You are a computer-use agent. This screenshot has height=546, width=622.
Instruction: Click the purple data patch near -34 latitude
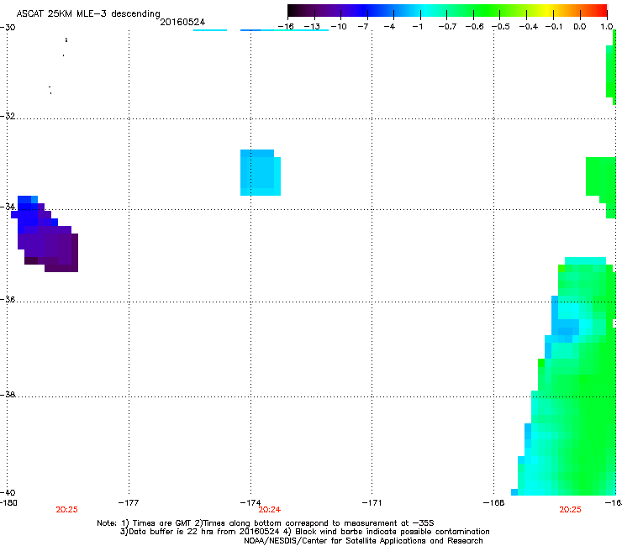tap(45, 234)
